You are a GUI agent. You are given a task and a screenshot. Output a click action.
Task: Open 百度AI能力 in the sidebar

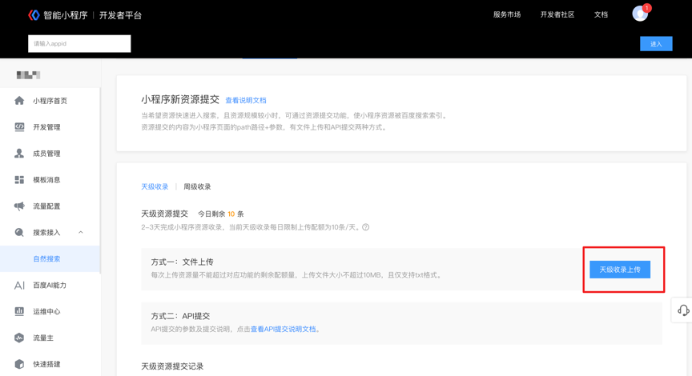click(x=50, y=285)
